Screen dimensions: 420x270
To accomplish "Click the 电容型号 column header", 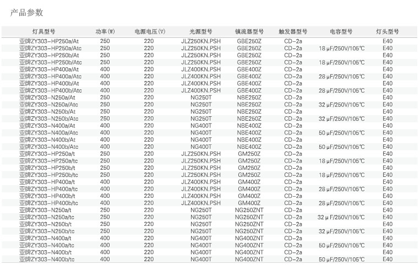I will pos(341,31).
